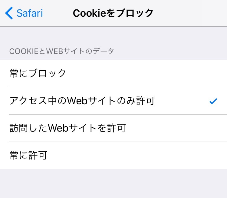The image size is (227, 198).
Task: Select the 常にブロック option
Action: click(113, 74)
